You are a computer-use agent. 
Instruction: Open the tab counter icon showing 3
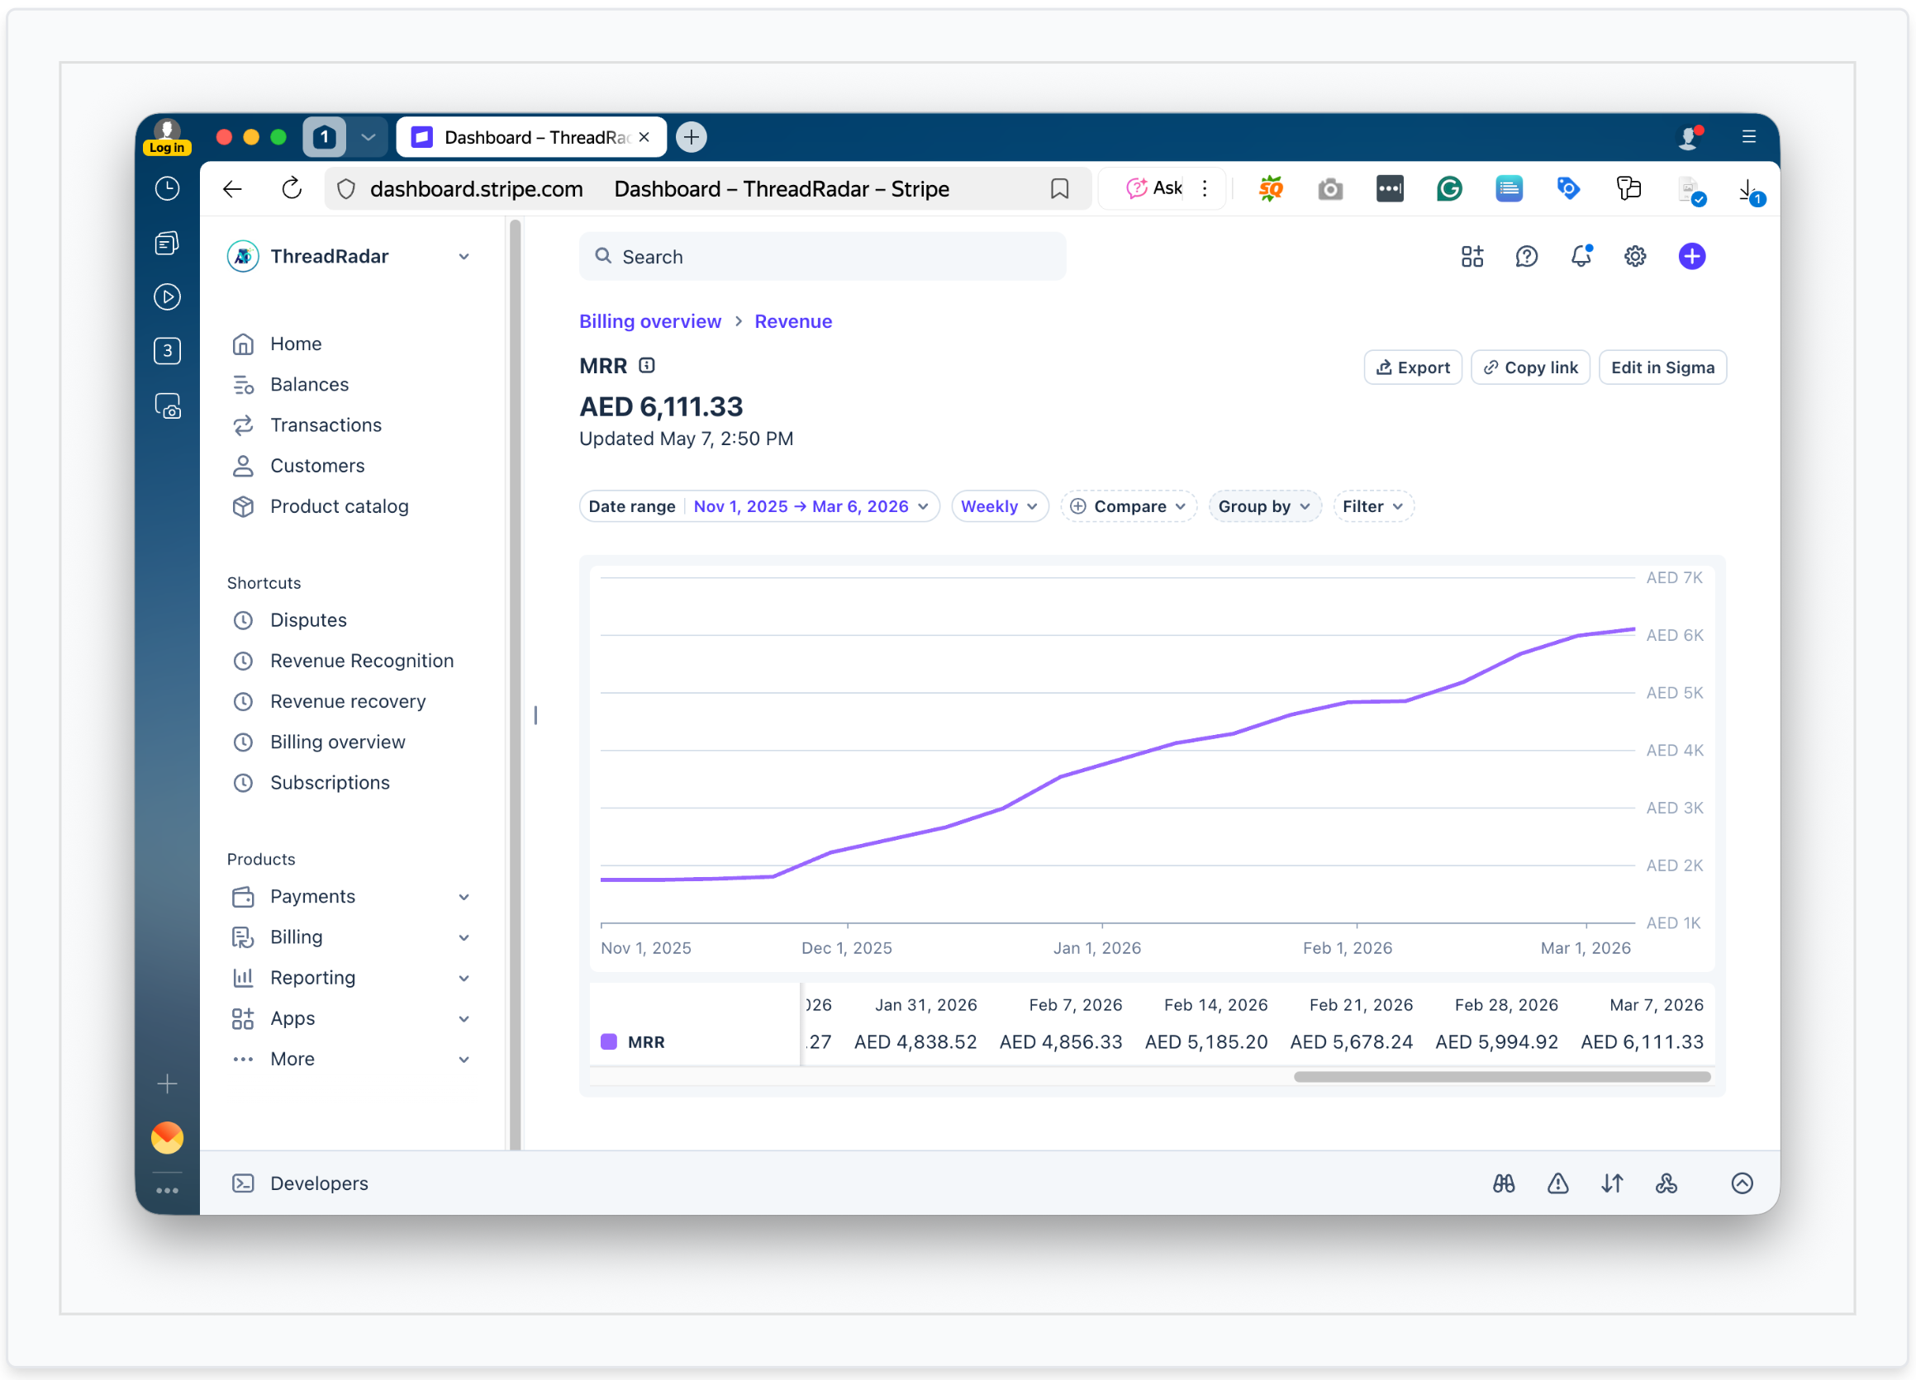point(167,351)
